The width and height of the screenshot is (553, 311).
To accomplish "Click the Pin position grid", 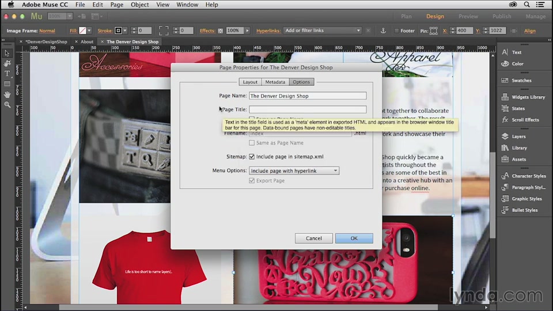I will coord(433,31).
